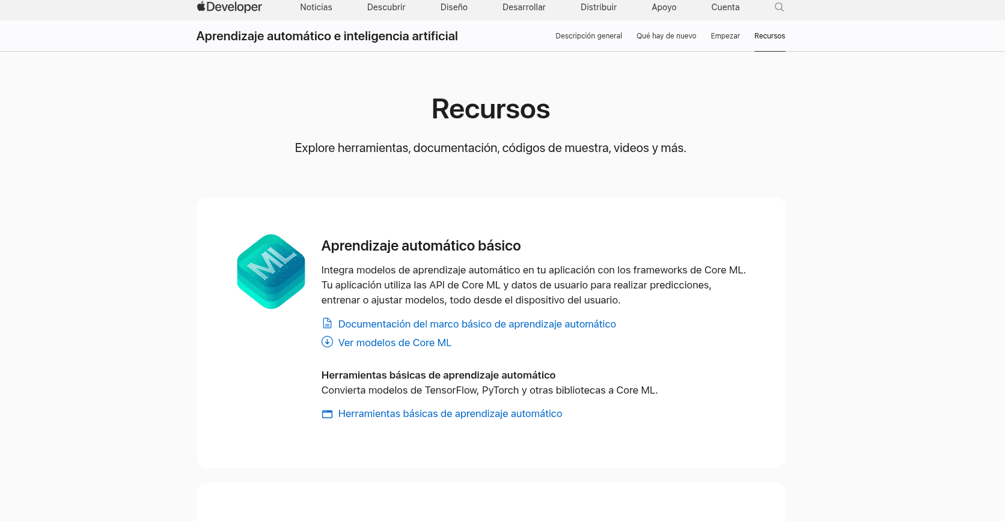1005x521 pixels.
Task: Click the download arrow icon beside Ver modelos
Action: coord(327,342)
